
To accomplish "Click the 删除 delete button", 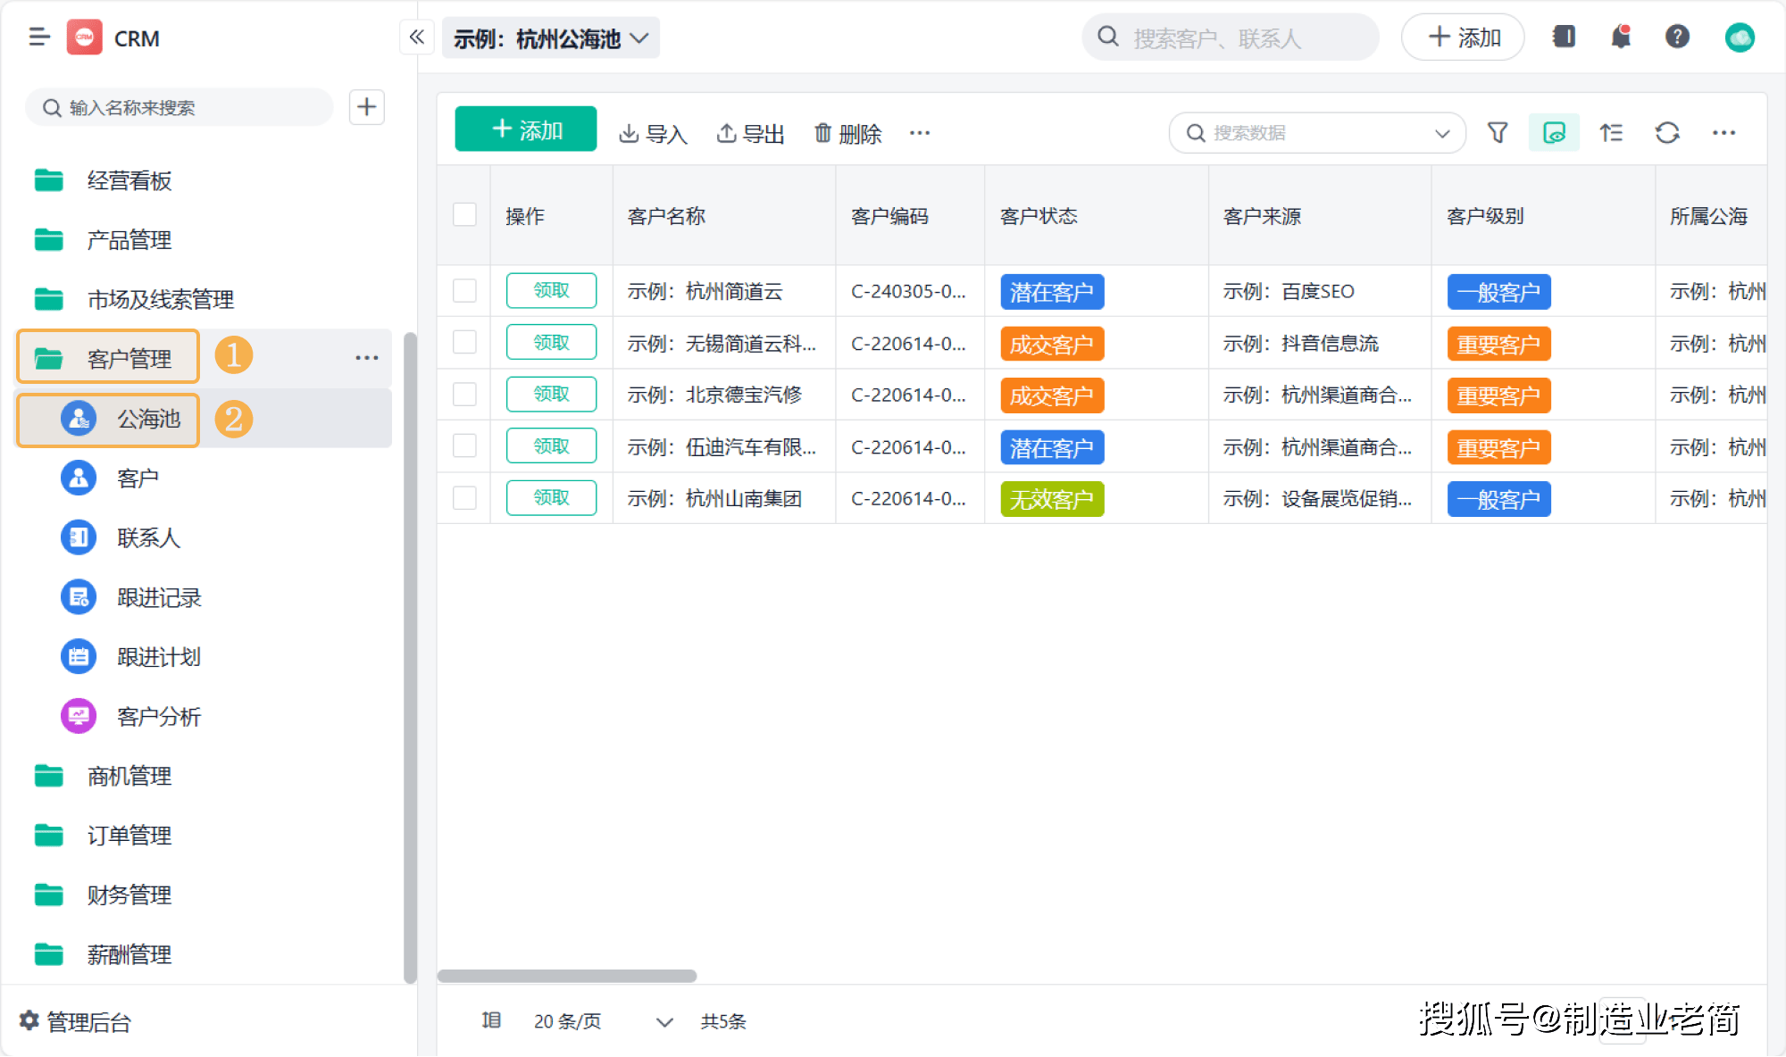I will pyautogui.click(x=848, y=134).
